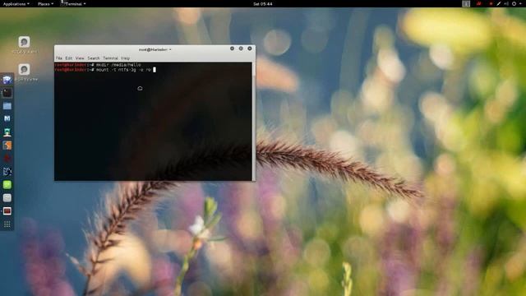Close the terminal window
The width and height of the screenshot is (526, 296).
point(250,49)
